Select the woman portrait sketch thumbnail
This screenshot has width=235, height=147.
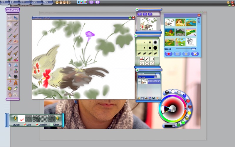pos(192,42)
